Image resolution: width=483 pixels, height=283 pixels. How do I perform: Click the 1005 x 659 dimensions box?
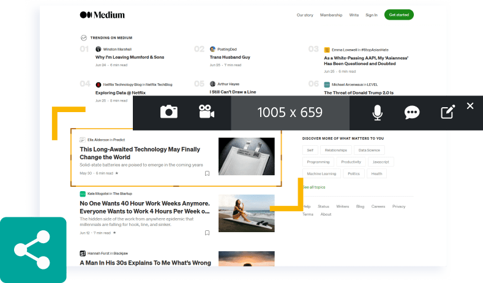pyautogui.click(x=290, y=113)
